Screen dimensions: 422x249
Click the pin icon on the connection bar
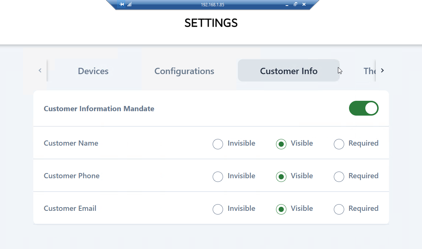pos(122,4)
